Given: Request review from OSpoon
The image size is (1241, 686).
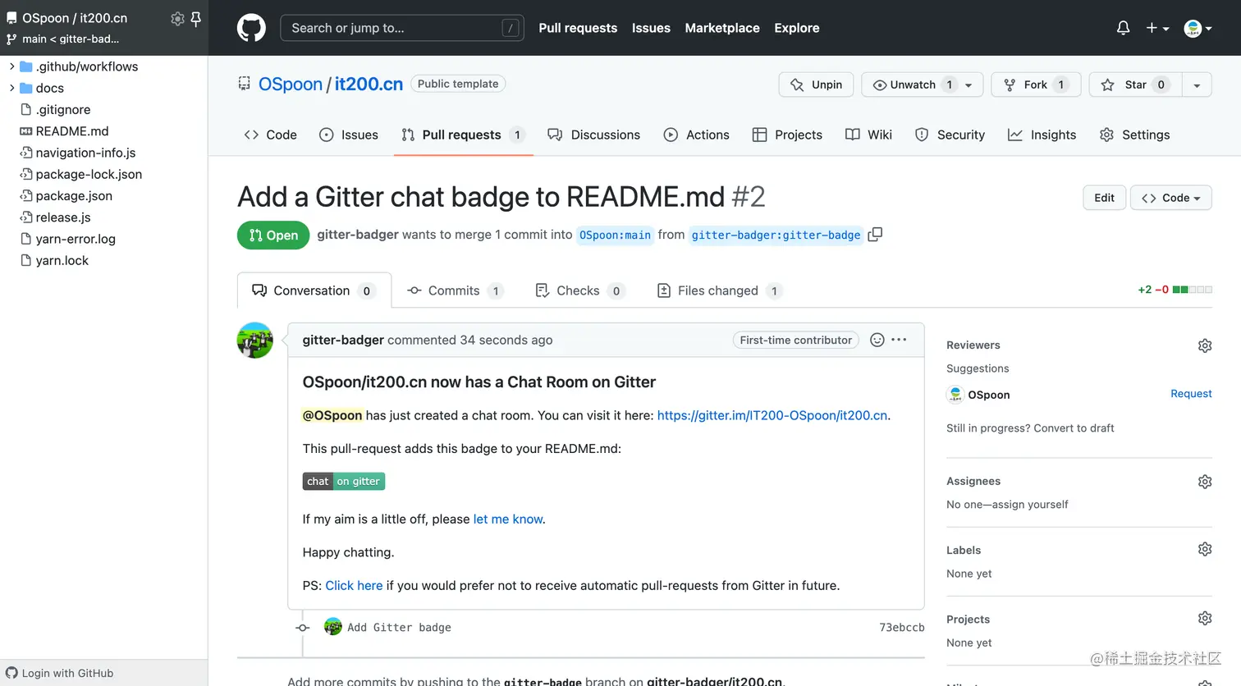Looking at the screenshot, I should click(x=1191, y=394).
